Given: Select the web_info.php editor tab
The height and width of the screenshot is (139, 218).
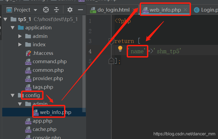Looking at the screenshot, I should pyautogui.click(x=165, y=10).
